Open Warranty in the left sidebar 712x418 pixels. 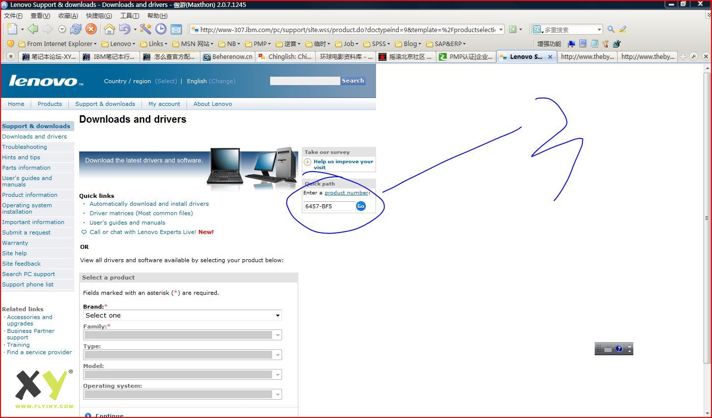click(x=15, y=243)
